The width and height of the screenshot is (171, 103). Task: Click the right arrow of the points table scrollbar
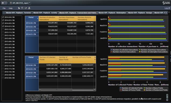click(95, 90)
